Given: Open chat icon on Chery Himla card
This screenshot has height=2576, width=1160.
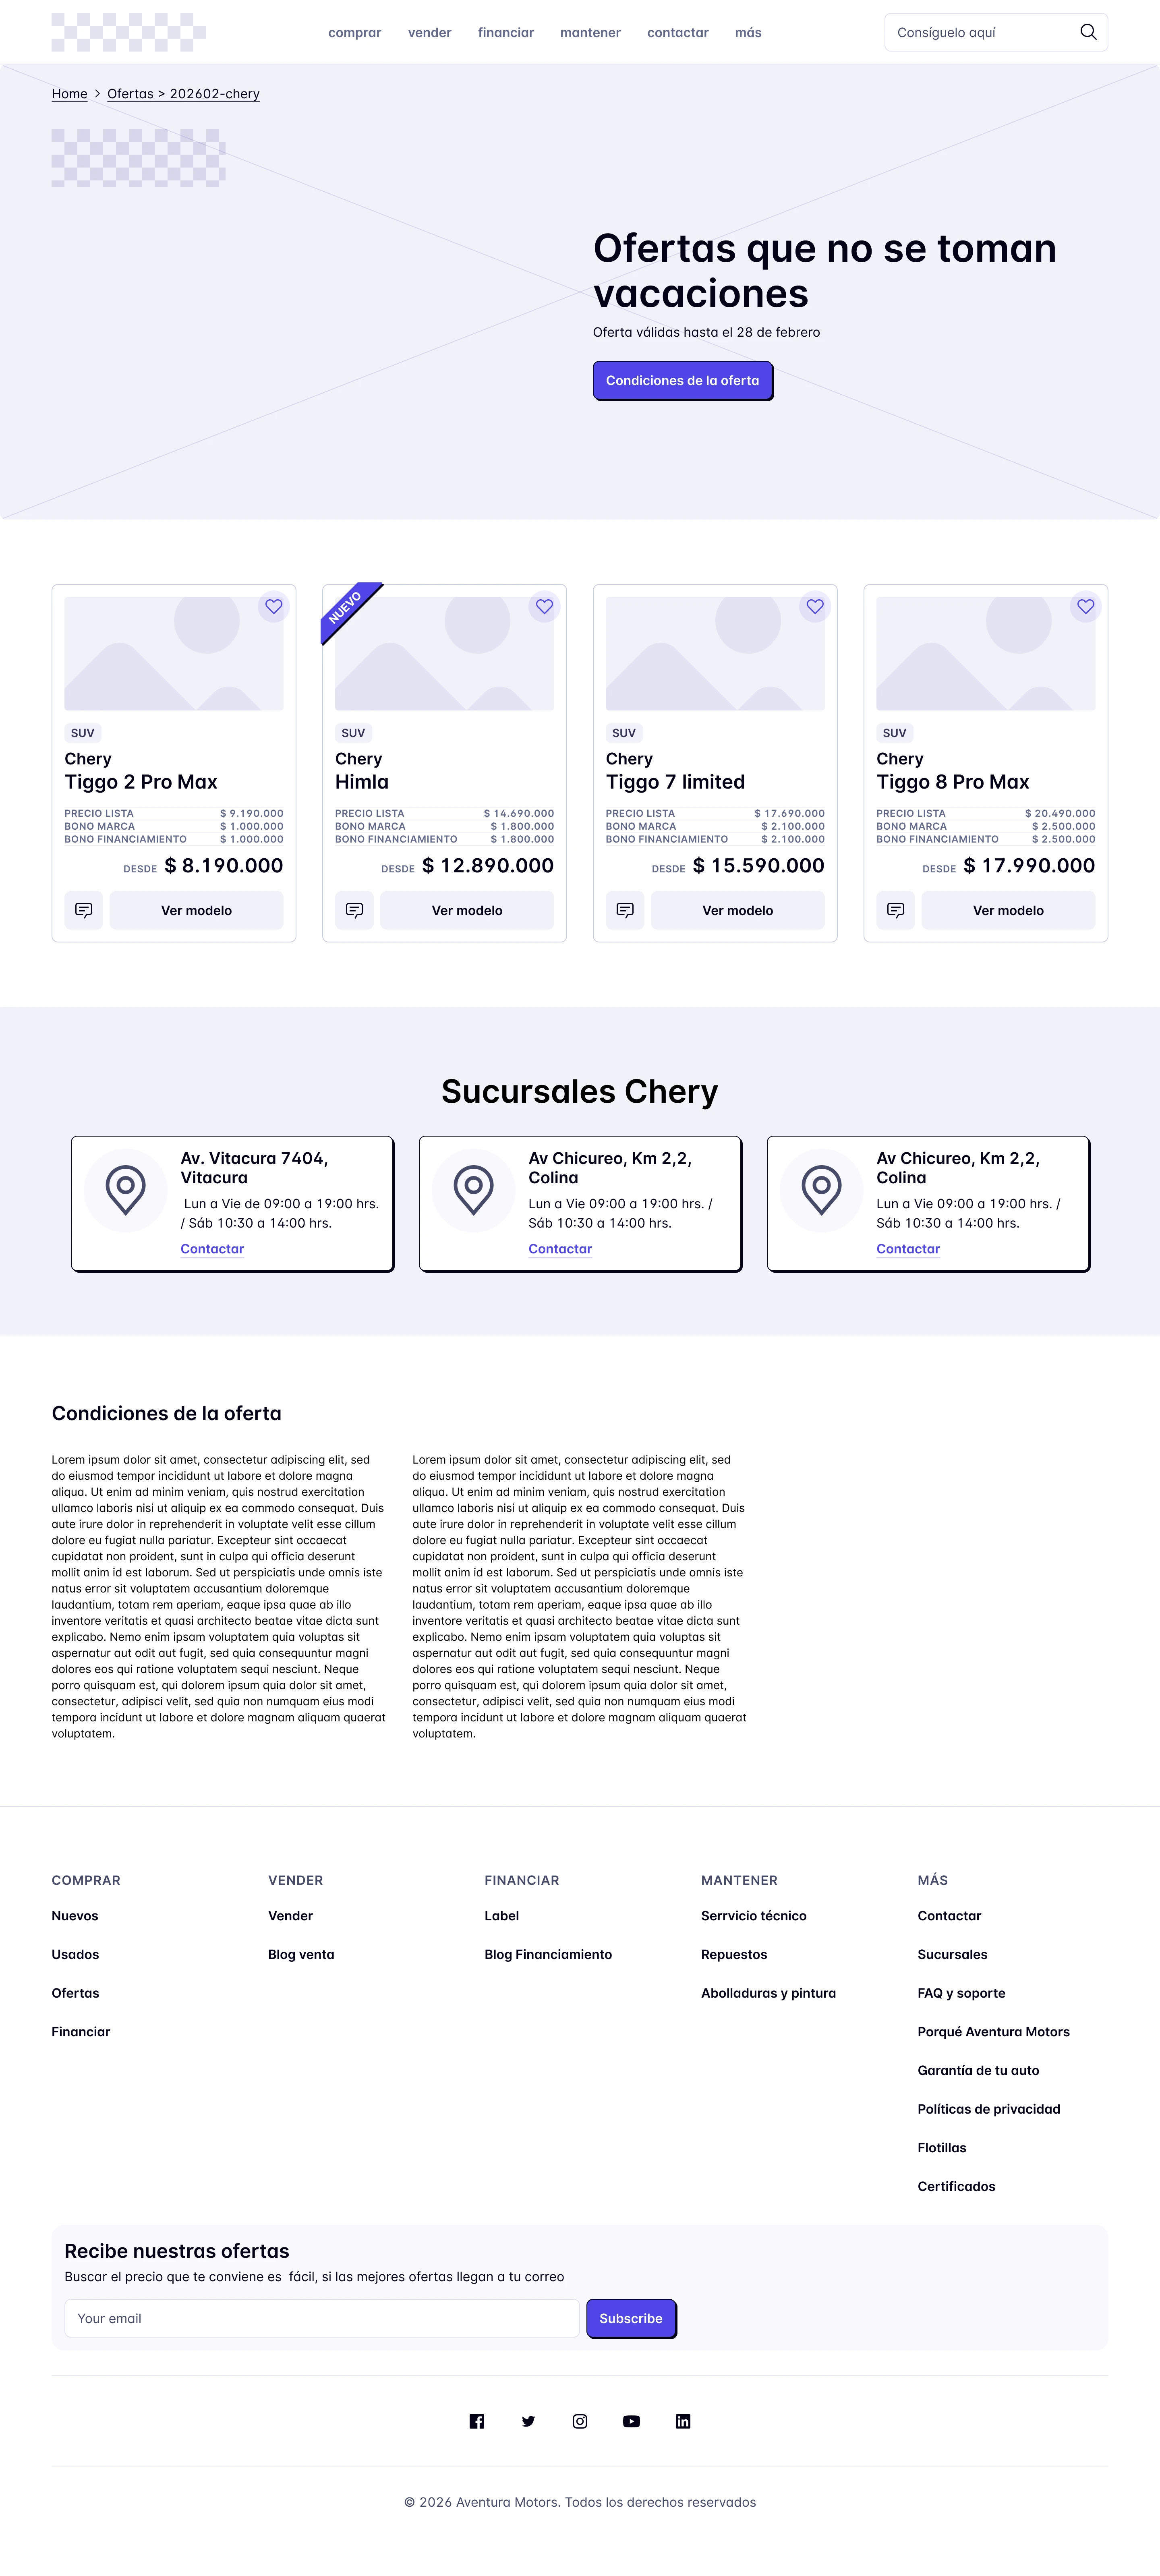Looking at the screenshot, I should (354, 910).
